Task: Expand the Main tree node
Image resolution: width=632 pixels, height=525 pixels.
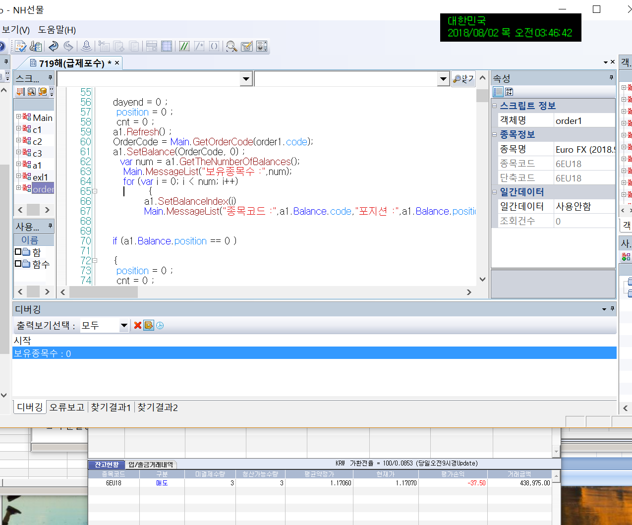Action: point(19,117)
